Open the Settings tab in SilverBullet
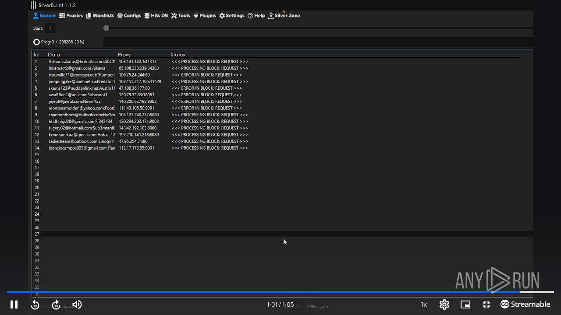Screen dimensions: 561x315 pyautogui.click(x=232, y=16)
